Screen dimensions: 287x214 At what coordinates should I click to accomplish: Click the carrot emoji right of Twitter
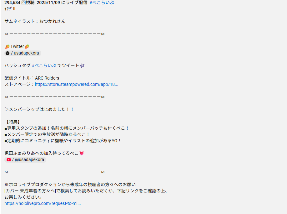coord(27,47)
